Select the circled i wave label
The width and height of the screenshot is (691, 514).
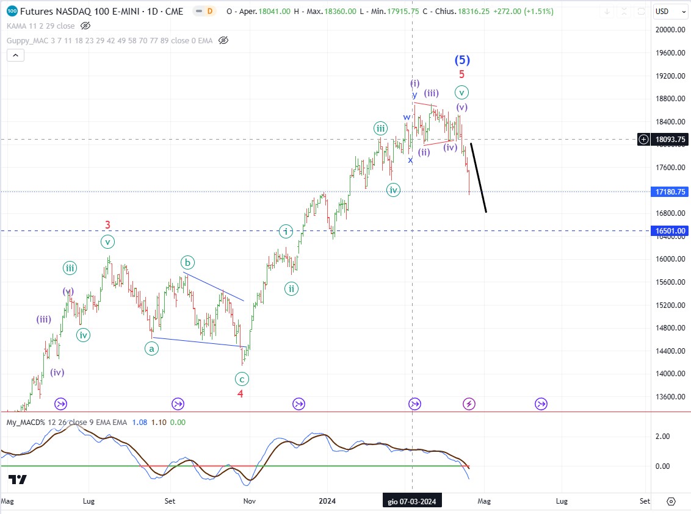[x=286, y=231]
